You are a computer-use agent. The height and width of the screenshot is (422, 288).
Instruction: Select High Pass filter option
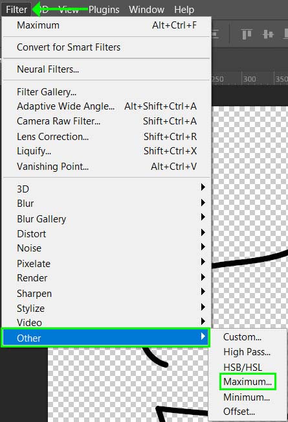(x=247, y=352)
